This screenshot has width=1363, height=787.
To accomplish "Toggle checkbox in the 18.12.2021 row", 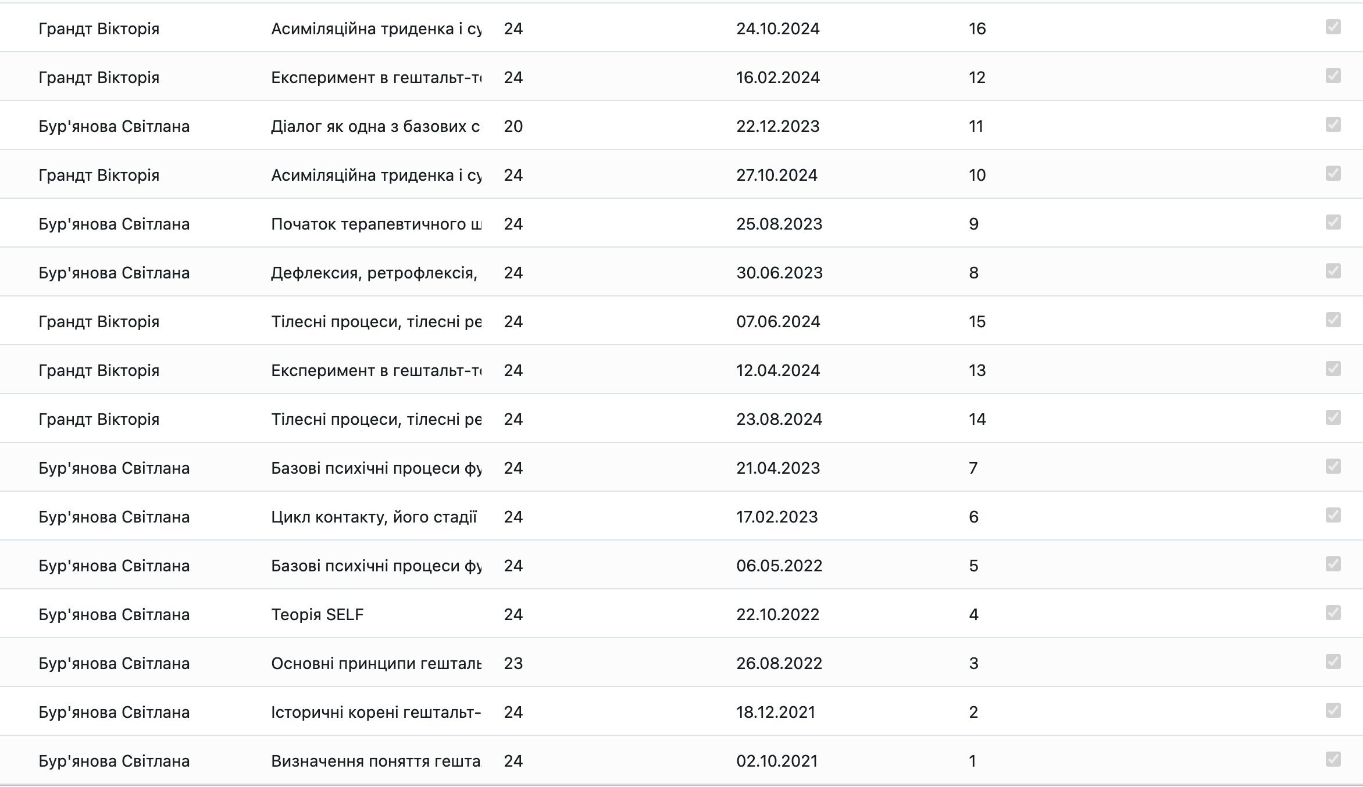I will click(x=1333, y=711).
